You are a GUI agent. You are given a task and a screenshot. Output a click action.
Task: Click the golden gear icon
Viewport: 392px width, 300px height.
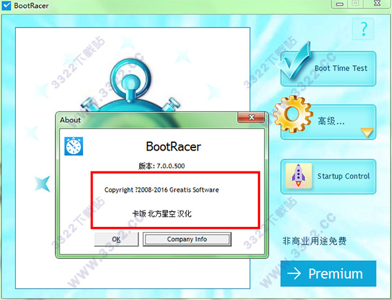(x=293, y=114)
